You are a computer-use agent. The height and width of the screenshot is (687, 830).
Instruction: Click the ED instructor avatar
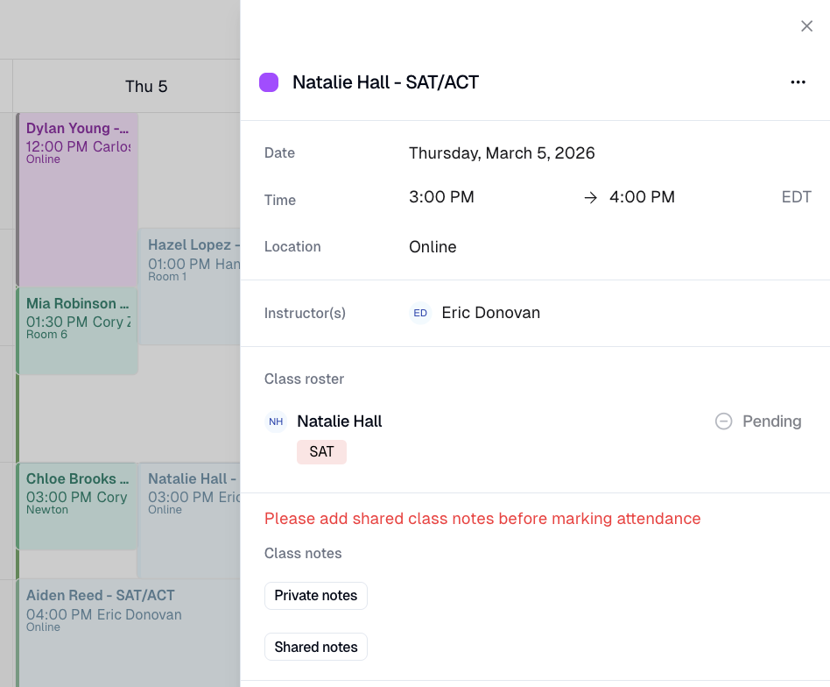point(420,313)
